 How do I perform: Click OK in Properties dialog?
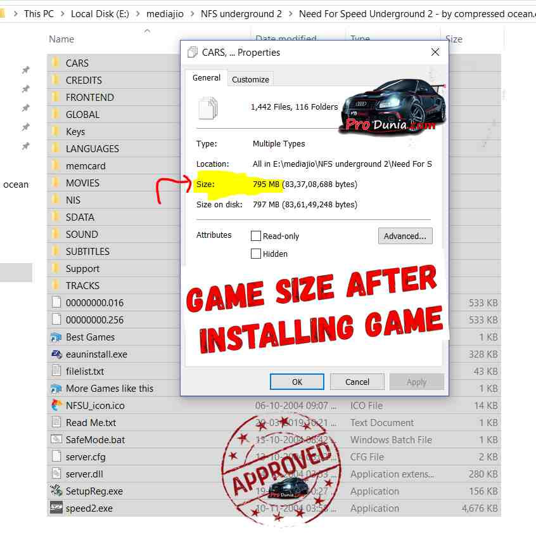click(x=297, y=382)
